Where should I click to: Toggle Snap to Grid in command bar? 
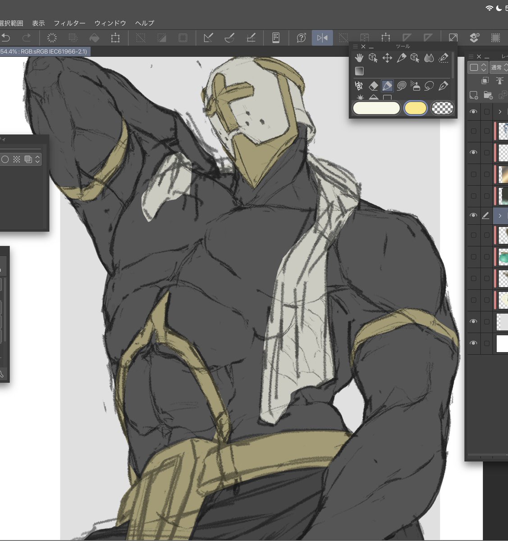(251, 38)
